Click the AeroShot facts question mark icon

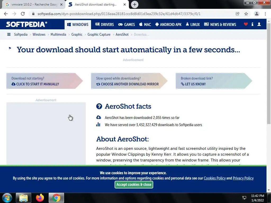99,106
